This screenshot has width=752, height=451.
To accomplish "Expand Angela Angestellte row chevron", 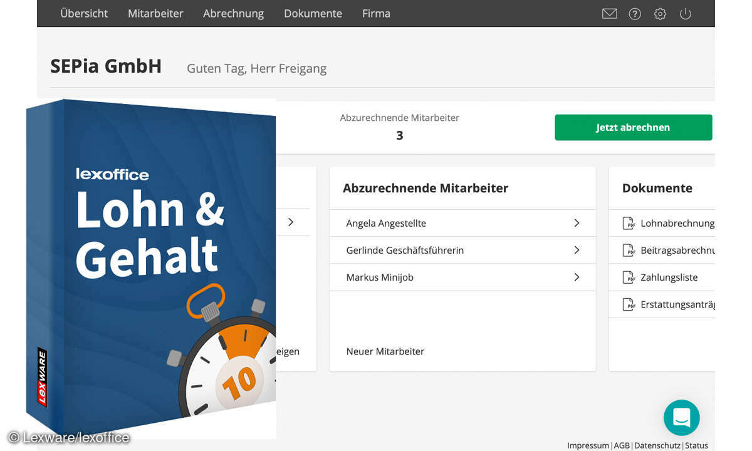I will click(577, 223).
